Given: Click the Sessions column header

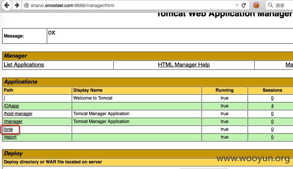Looking at the screenshot, I should click(272, 90).
